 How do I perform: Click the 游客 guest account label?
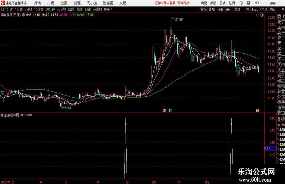coord(273,3)
